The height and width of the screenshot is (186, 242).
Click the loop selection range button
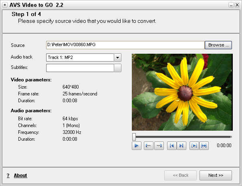204,146
